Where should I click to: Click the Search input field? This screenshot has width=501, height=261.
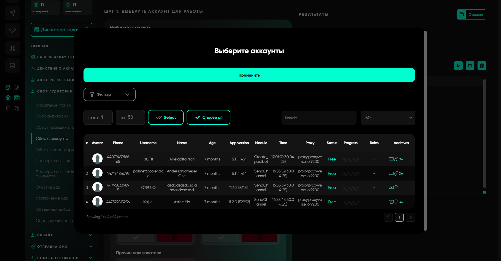pos(319,118)
